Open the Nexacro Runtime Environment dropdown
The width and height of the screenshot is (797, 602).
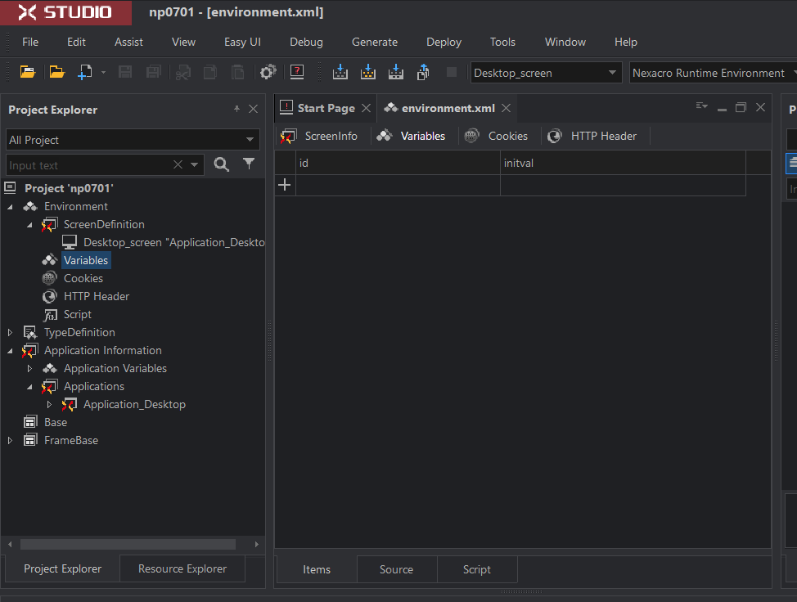click(x=713, y=73)
